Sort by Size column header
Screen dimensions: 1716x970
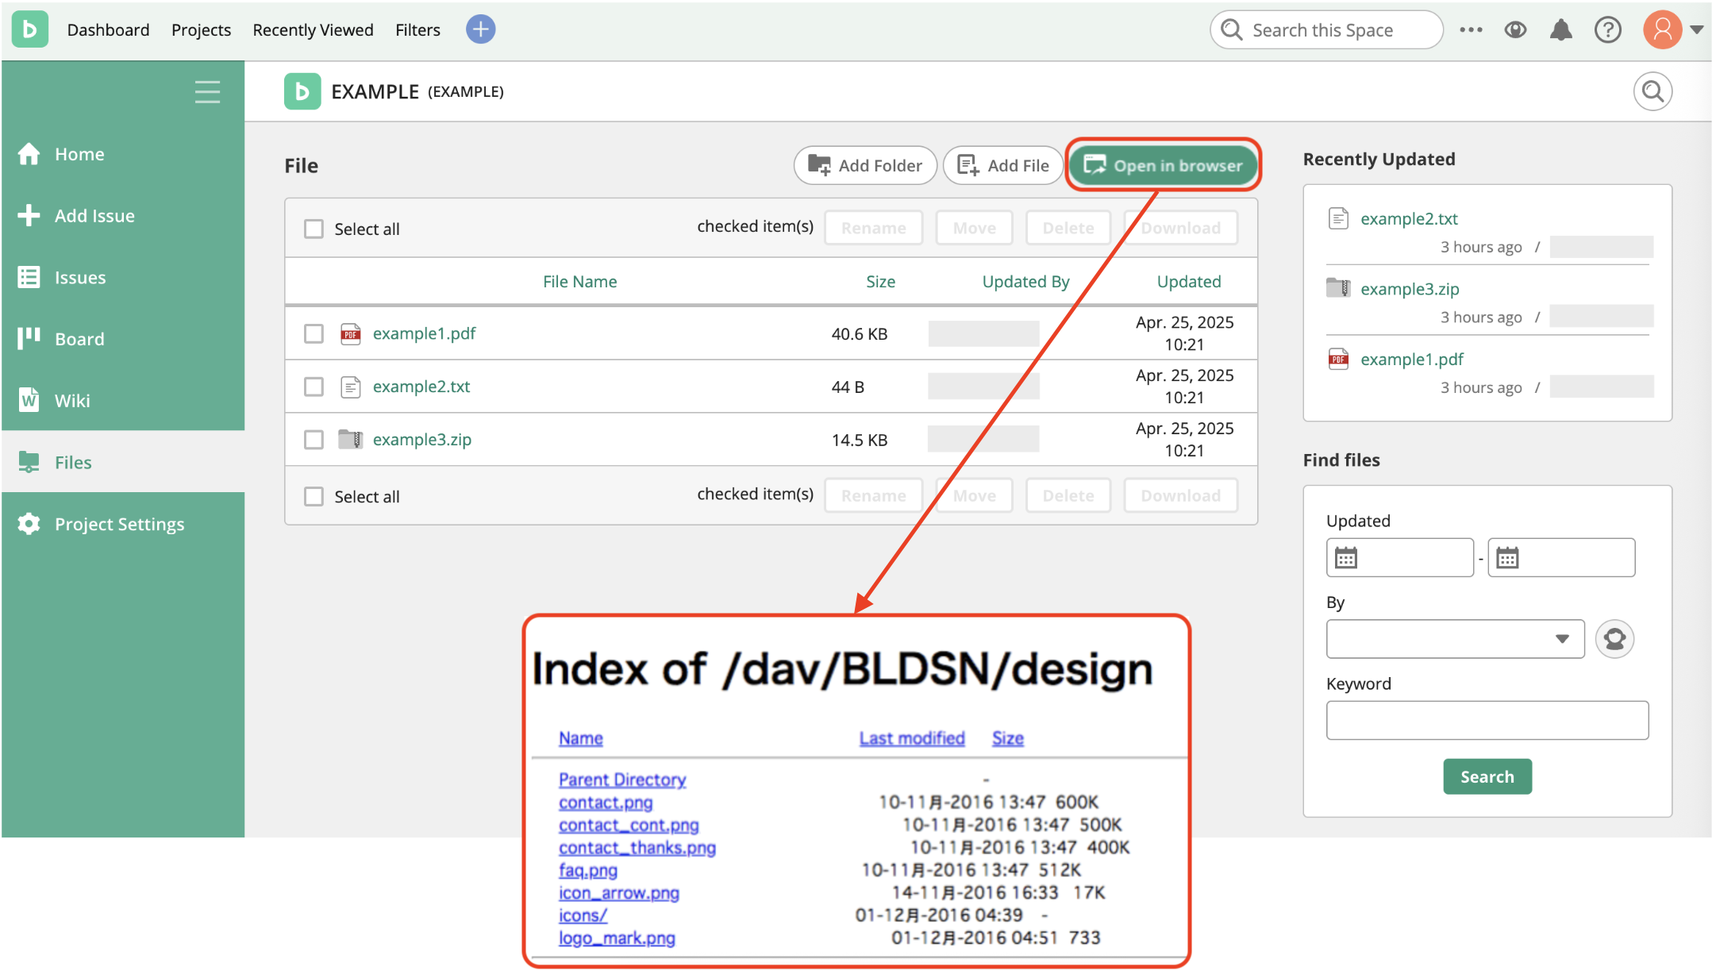(880, 282)
